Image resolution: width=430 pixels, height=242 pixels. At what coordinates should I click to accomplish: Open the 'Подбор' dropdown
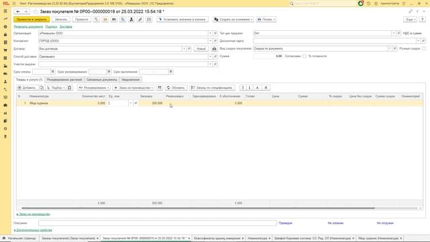[56, 88]
